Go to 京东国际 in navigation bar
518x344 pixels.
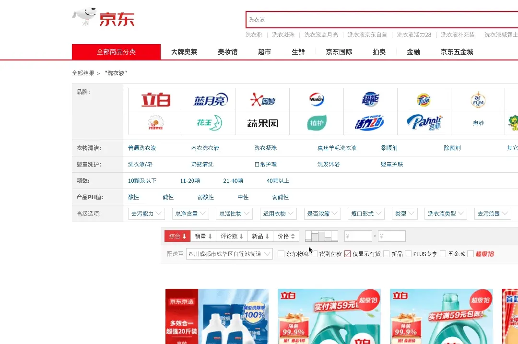339,52
